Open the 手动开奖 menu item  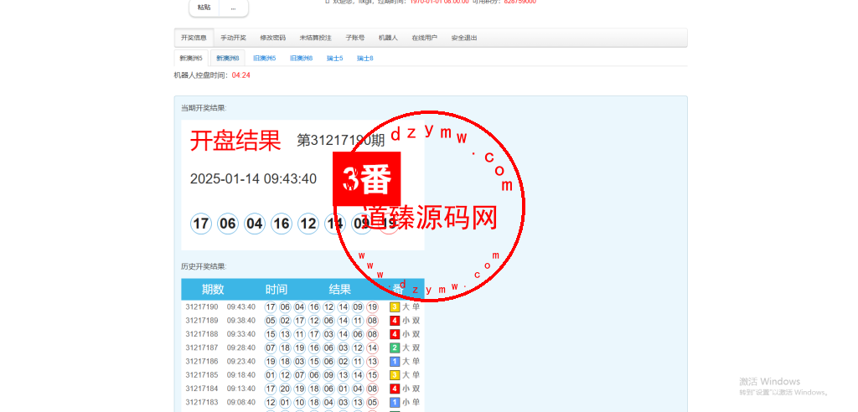pyautogui.click(x=233, y=38)
